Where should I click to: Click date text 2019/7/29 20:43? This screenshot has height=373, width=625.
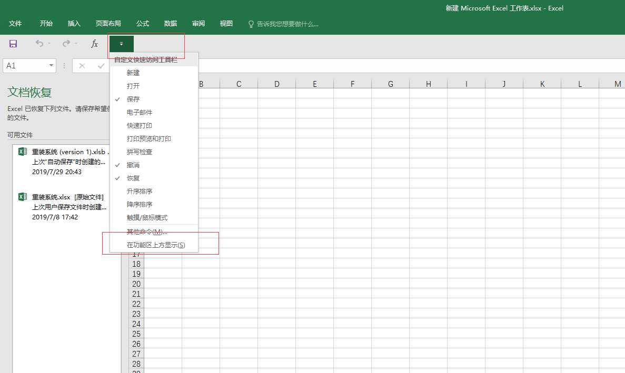[x=56, y=172]
